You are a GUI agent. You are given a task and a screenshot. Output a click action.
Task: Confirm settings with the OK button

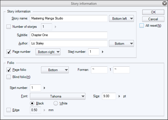click(153, 12)
